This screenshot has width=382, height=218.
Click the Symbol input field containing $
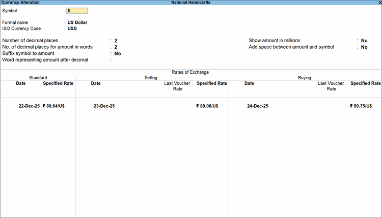tap(77, 11)
